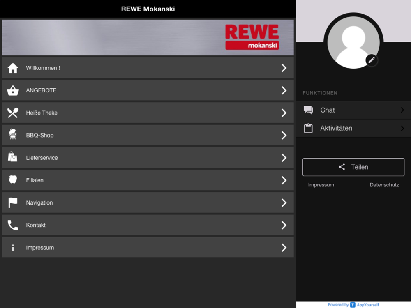This screenshot has width=411, height=308.
Task: Open Heiße Theke row chevron arrow
Action: coord(284,113)
